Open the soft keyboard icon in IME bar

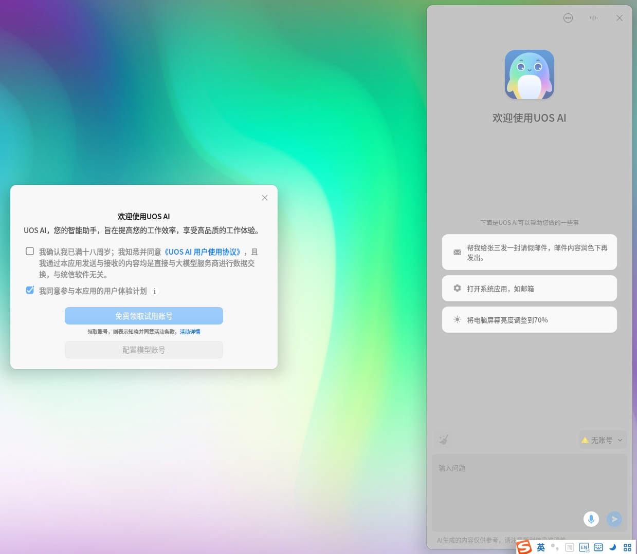point(598,547)
